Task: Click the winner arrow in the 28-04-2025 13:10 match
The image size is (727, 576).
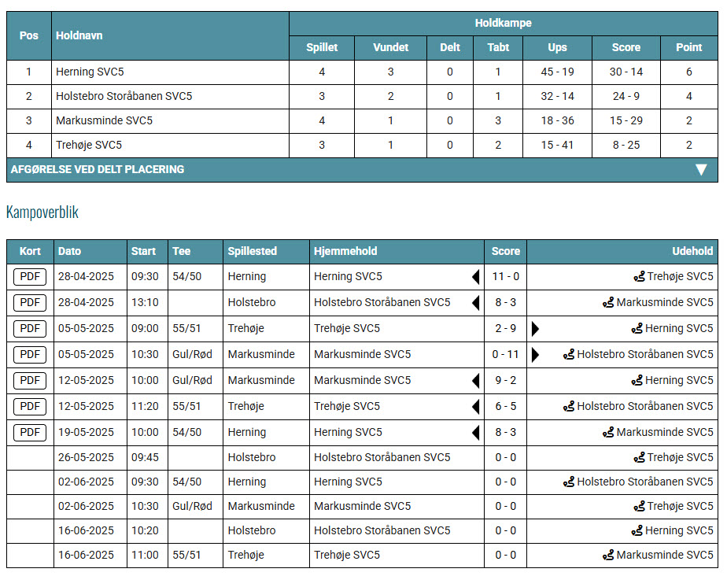Action: click(x=476, y=303)
